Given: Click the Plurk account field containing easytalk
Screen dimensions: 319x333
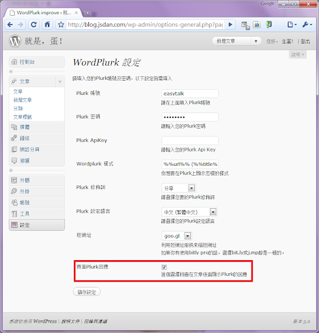Looking at the screenshot, I should pos(190,94).
